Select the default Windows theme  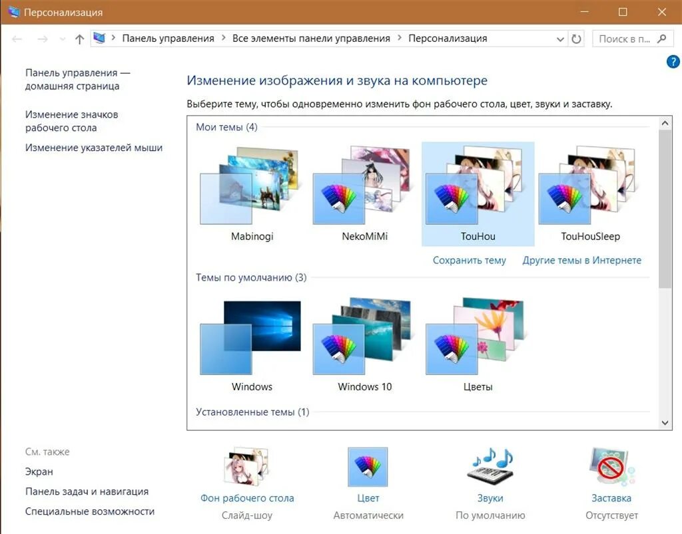(x=252, y=344)
